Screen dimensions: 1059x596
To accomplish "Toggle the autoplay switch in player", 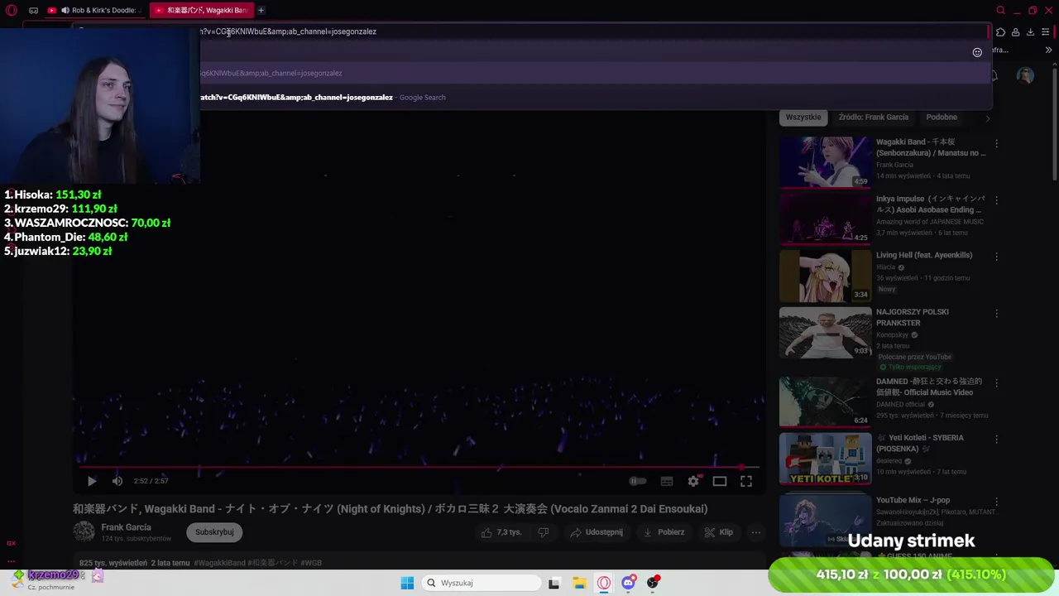I will (x=638, y=481).
